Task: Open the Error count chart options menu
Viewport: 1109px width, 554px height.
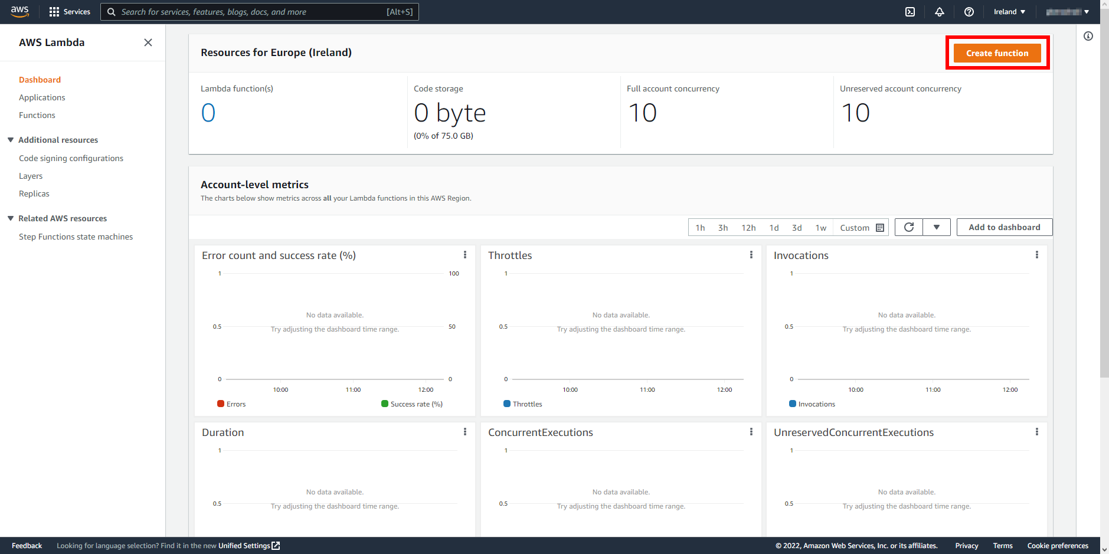Action: (464, 255)
